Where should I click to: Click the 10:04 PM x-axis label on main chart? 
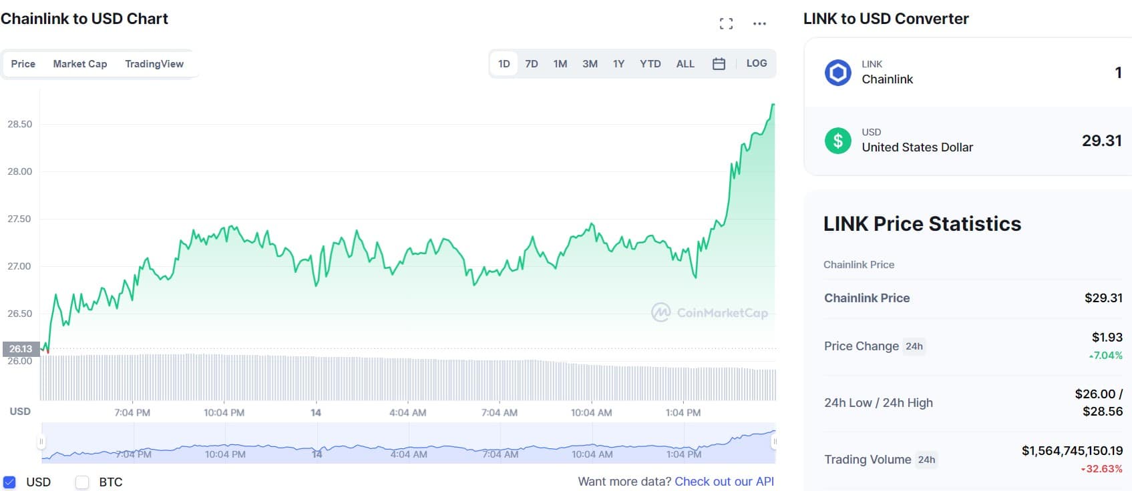[x=224, y=413]
